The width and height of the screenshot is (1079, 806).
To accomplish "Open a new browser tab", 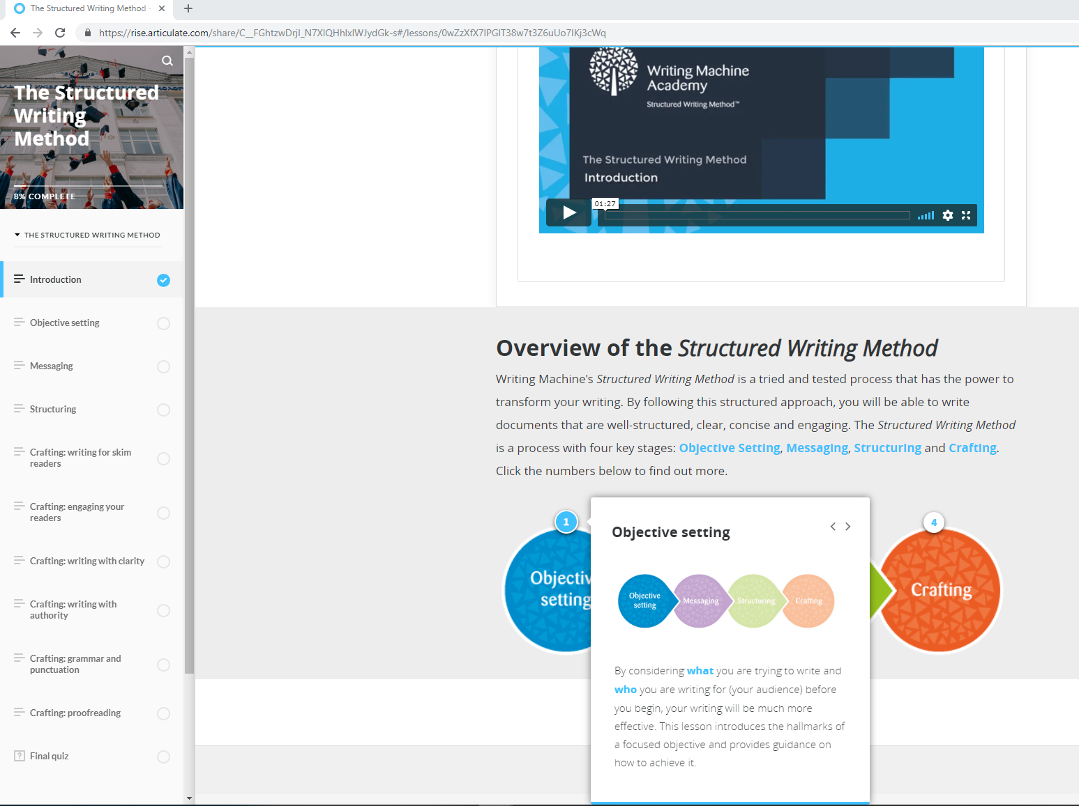I will 188,8.
